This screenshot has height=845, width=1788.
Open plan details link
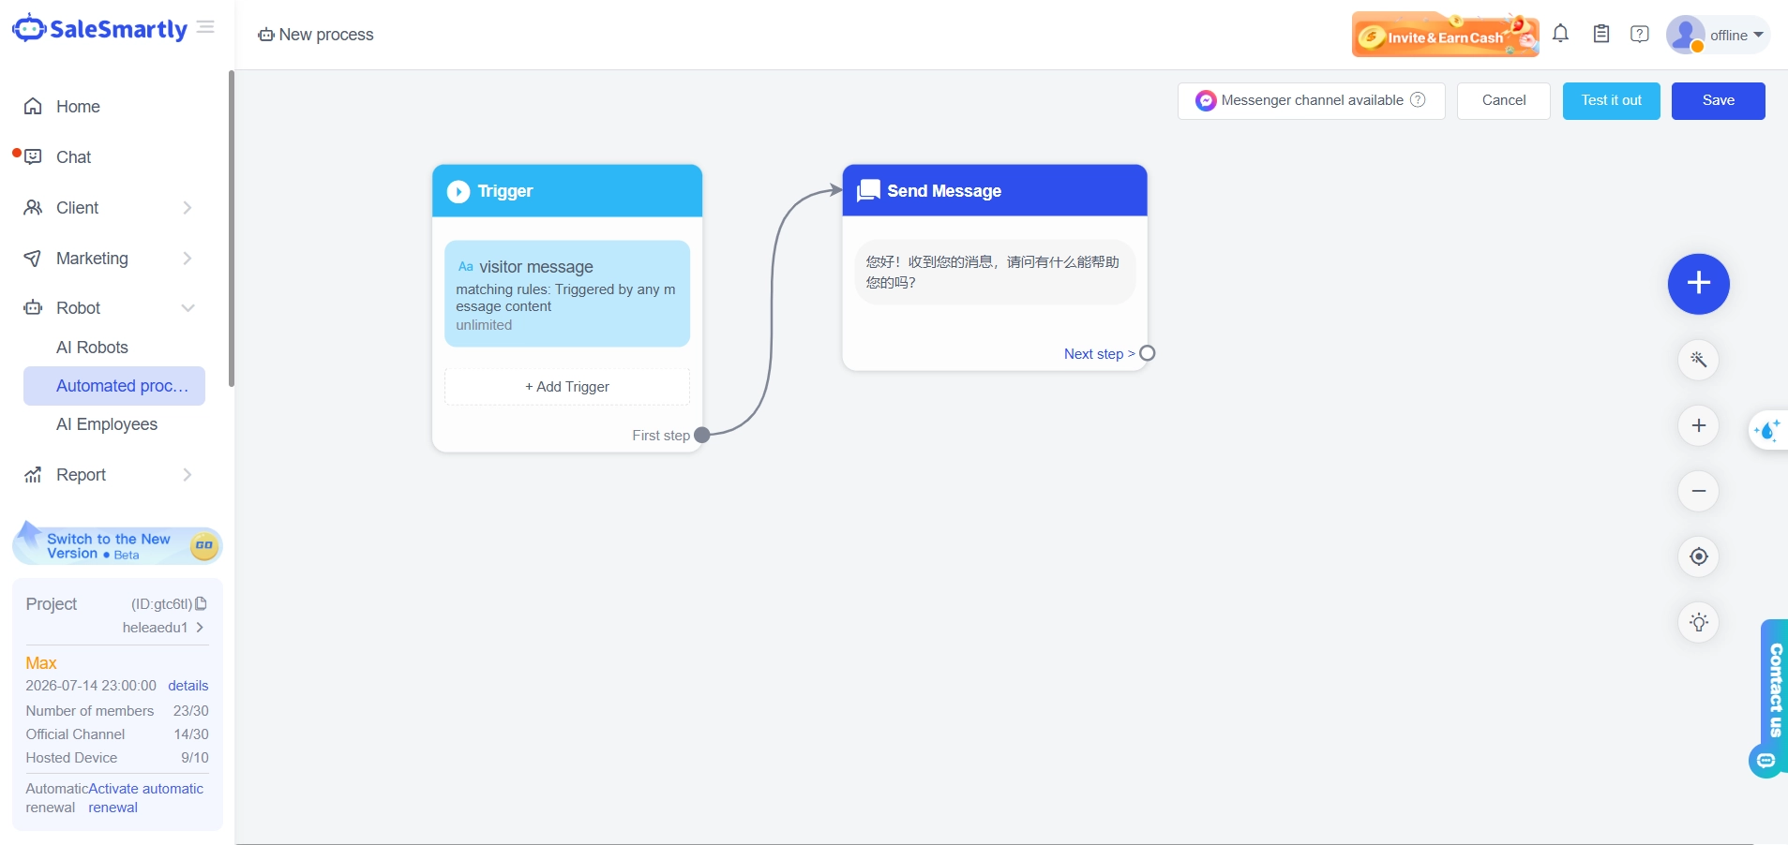tap(188, 686)
